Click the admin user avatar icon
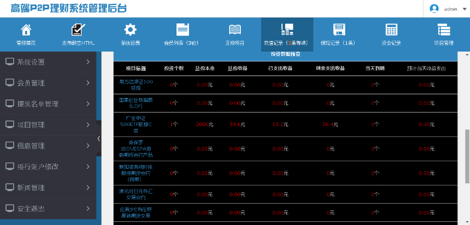Image resolution: width=470 pixels, height=225 pixels. (x=434, y=9)
